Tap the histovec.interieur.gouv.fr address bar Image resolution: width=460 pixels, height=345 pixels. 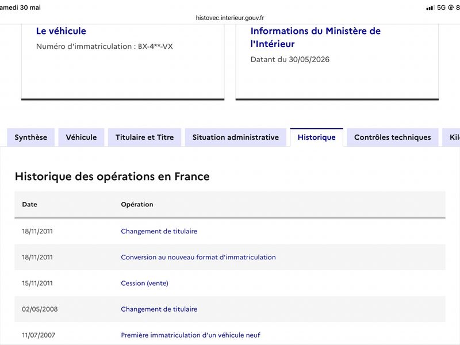pyautogui.click(x=230, y=18)
